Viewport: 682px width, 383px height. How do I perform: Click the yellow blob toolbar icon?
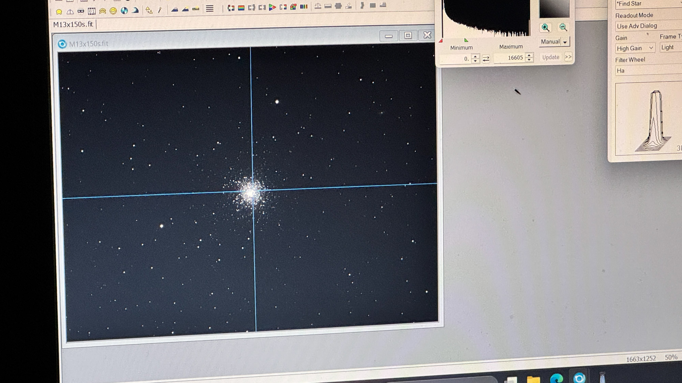(x=59, y=12)
